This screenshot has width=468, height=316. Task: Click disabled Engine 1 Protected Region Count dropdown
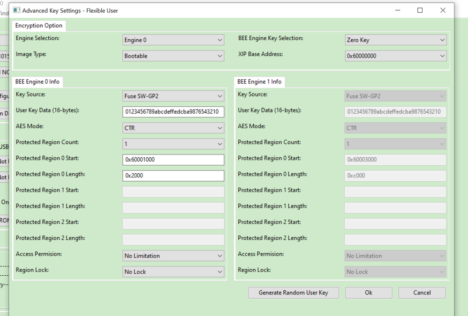click(x=395, y=144)
